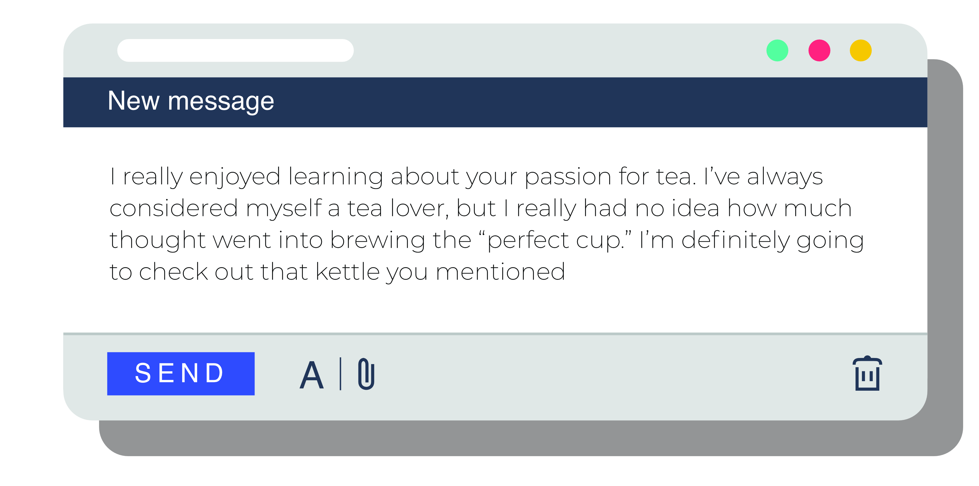
Task: Place the cursor after the word "mentioned"
Action: pyautogui.click(x=567, y=272)
